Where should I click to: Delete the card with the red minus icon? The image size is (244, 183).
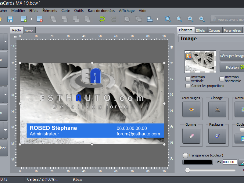pos(40,19)
